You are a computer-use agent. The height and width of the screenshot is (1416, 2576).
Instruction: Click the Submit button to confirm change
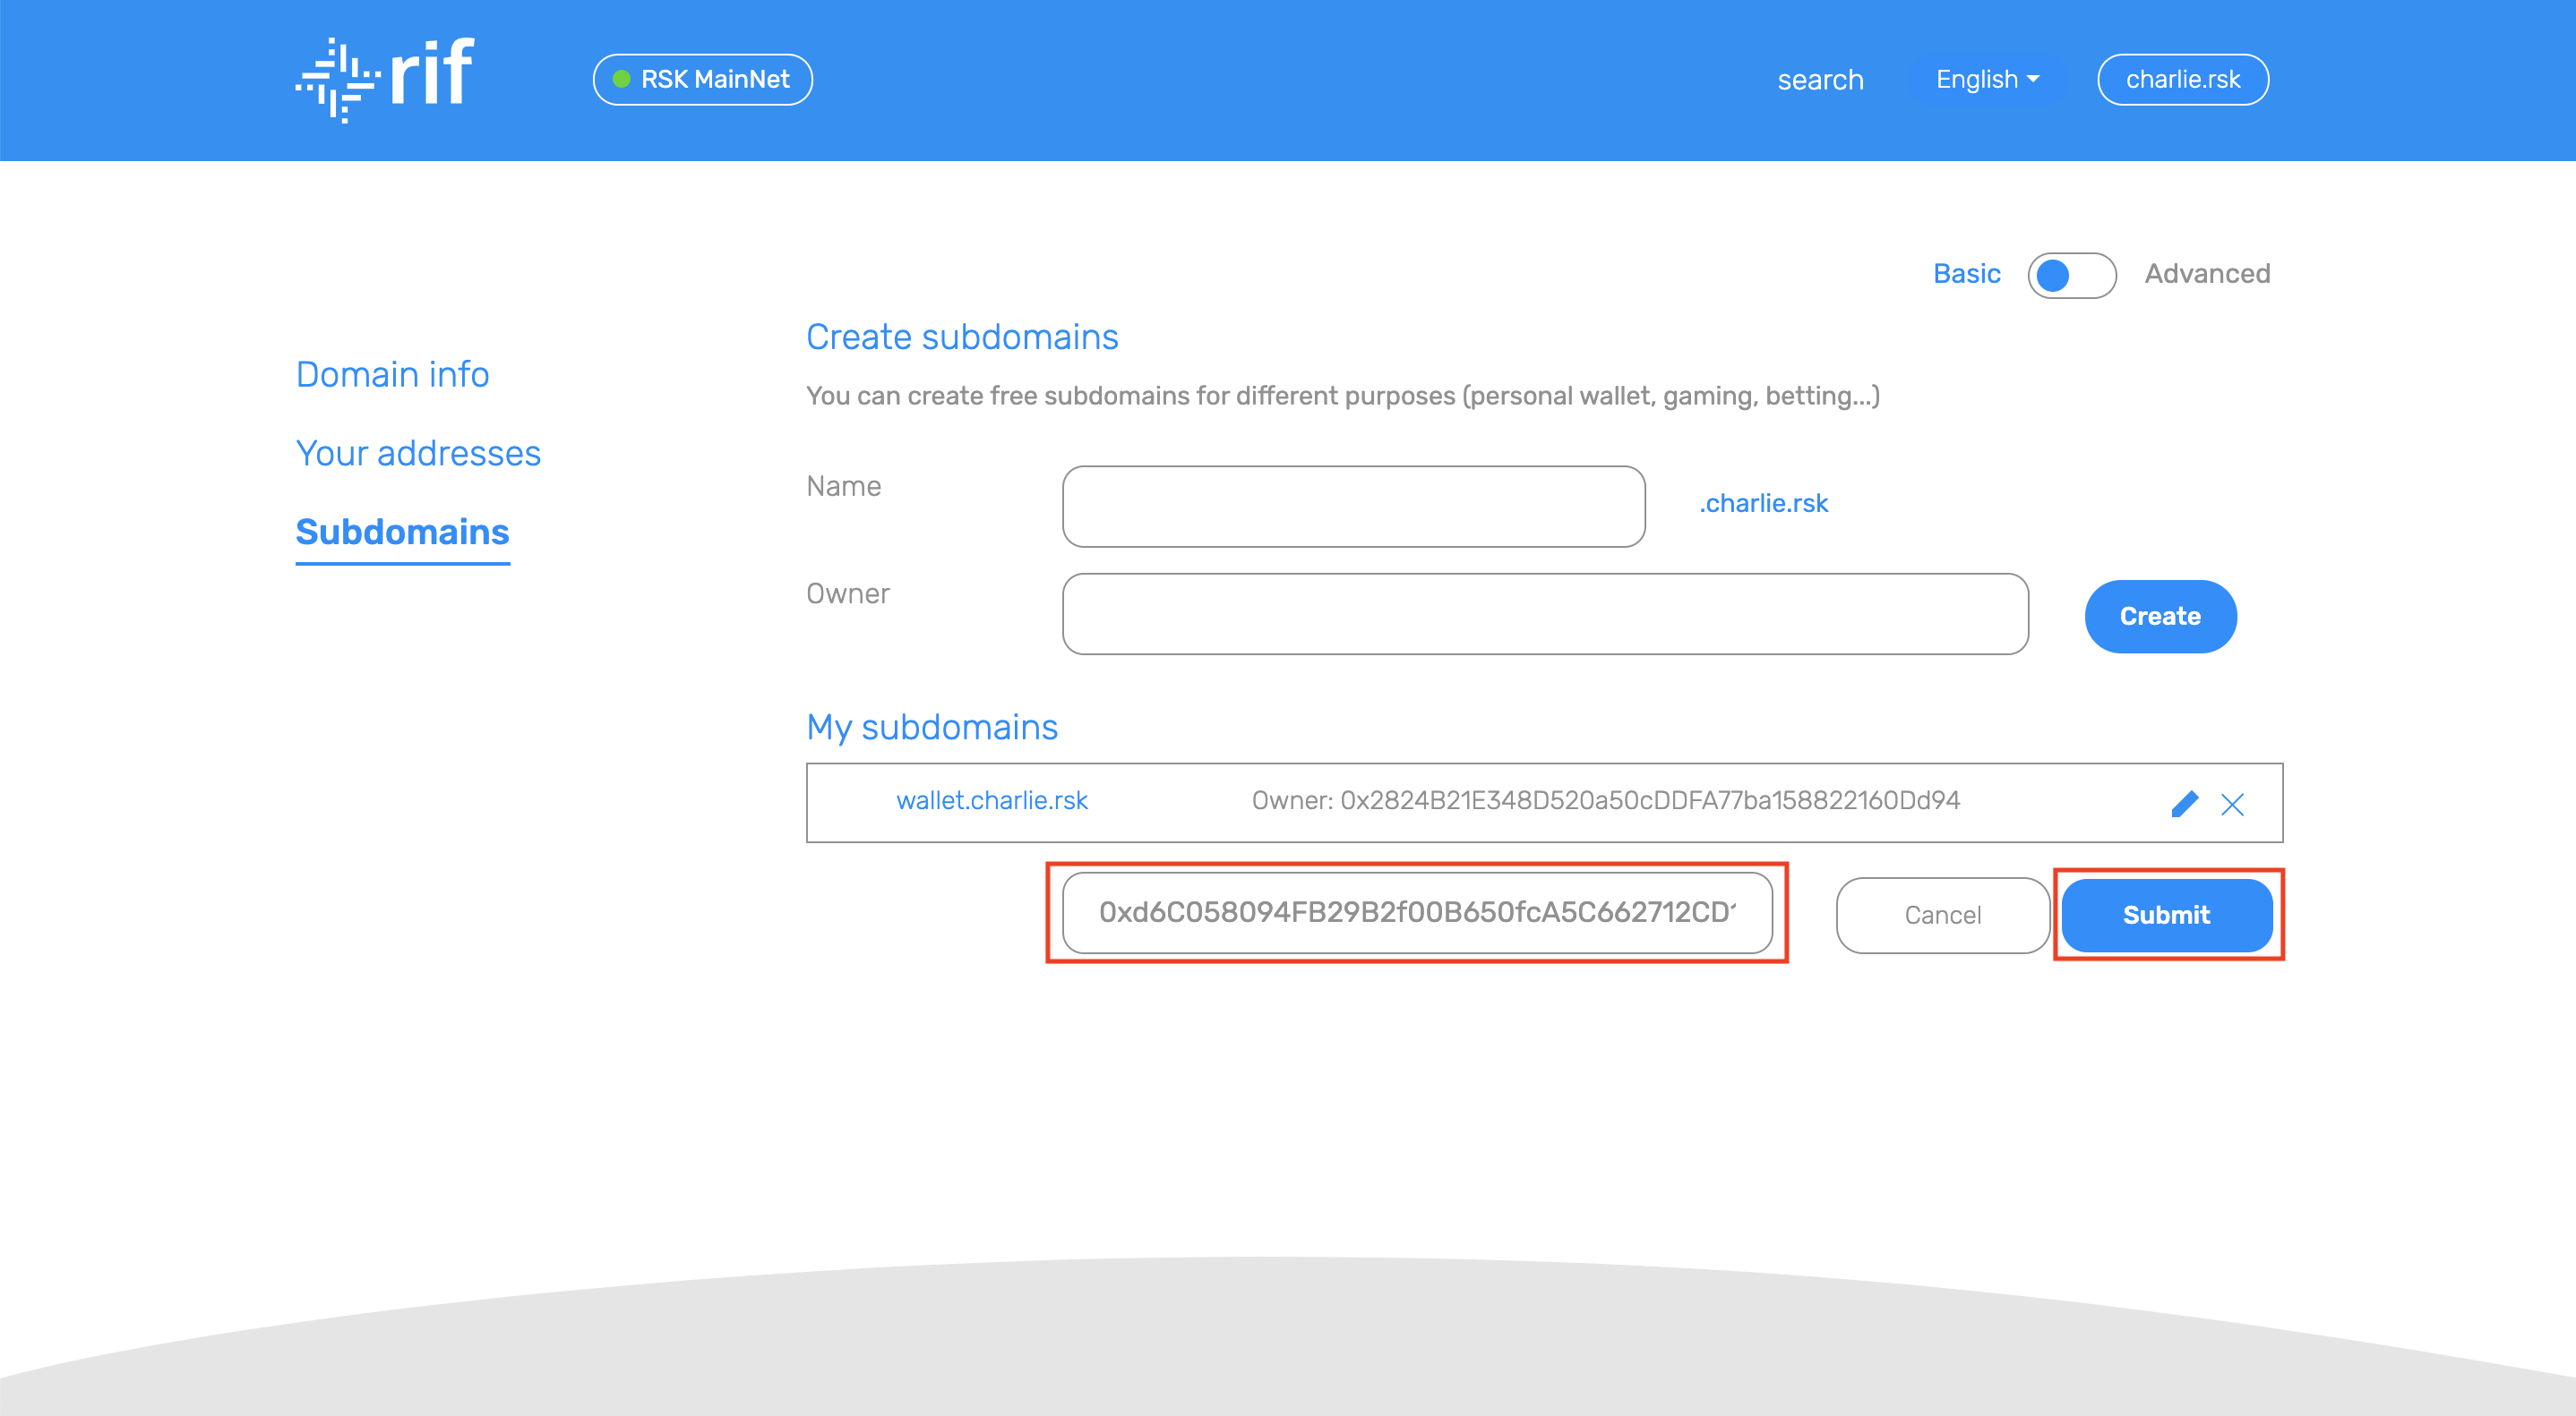[x=2163, y=914]
